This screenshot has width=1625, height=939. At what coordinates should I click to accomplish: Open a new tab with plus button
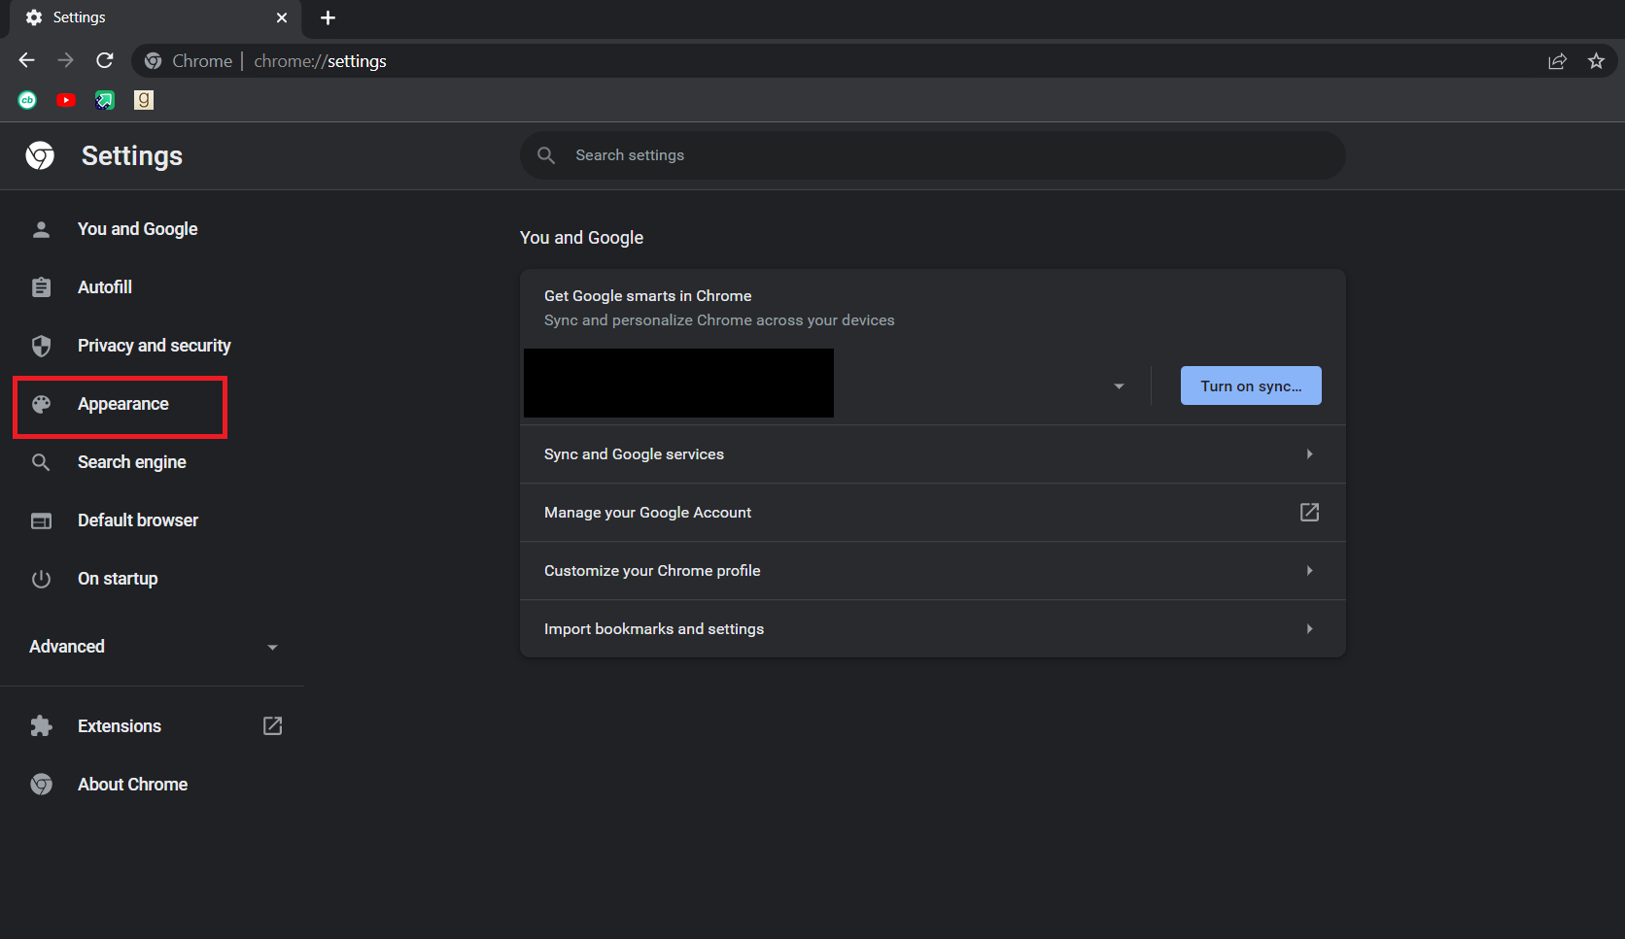[328, 17]
